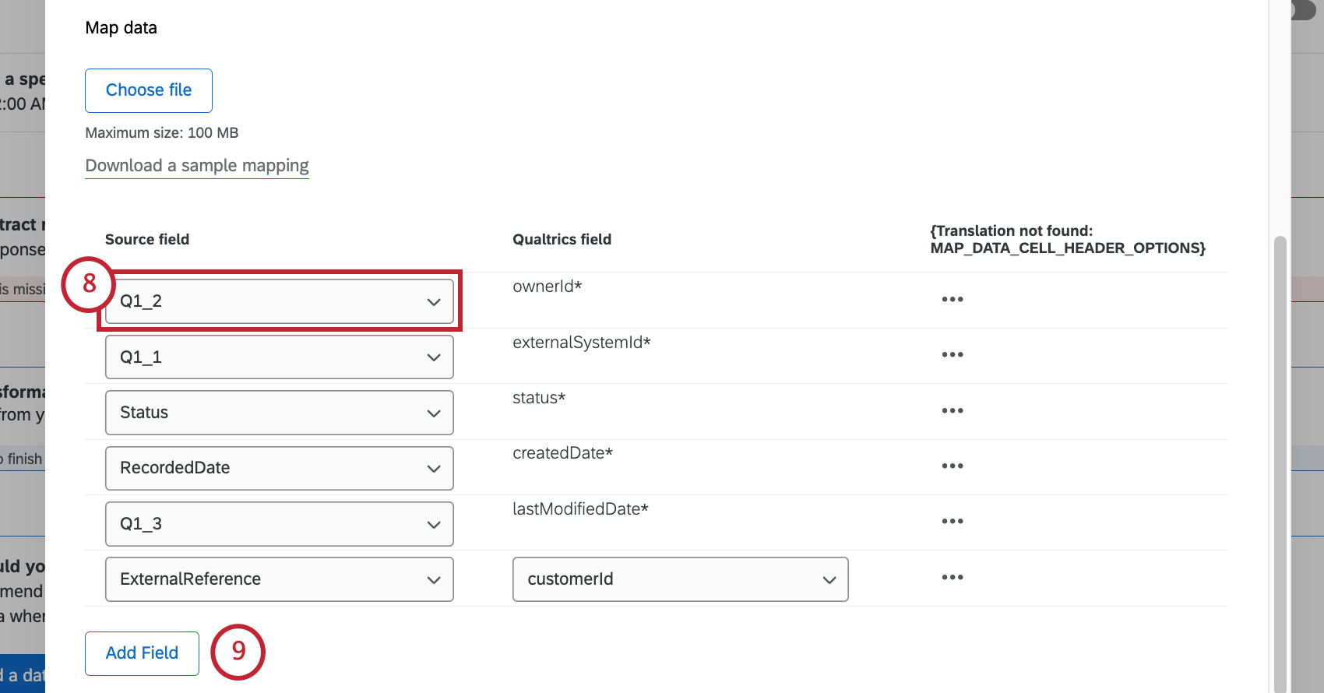Open three-dot options for customerId row
This screenshot has width=1324, height=693.
point(952,578)
